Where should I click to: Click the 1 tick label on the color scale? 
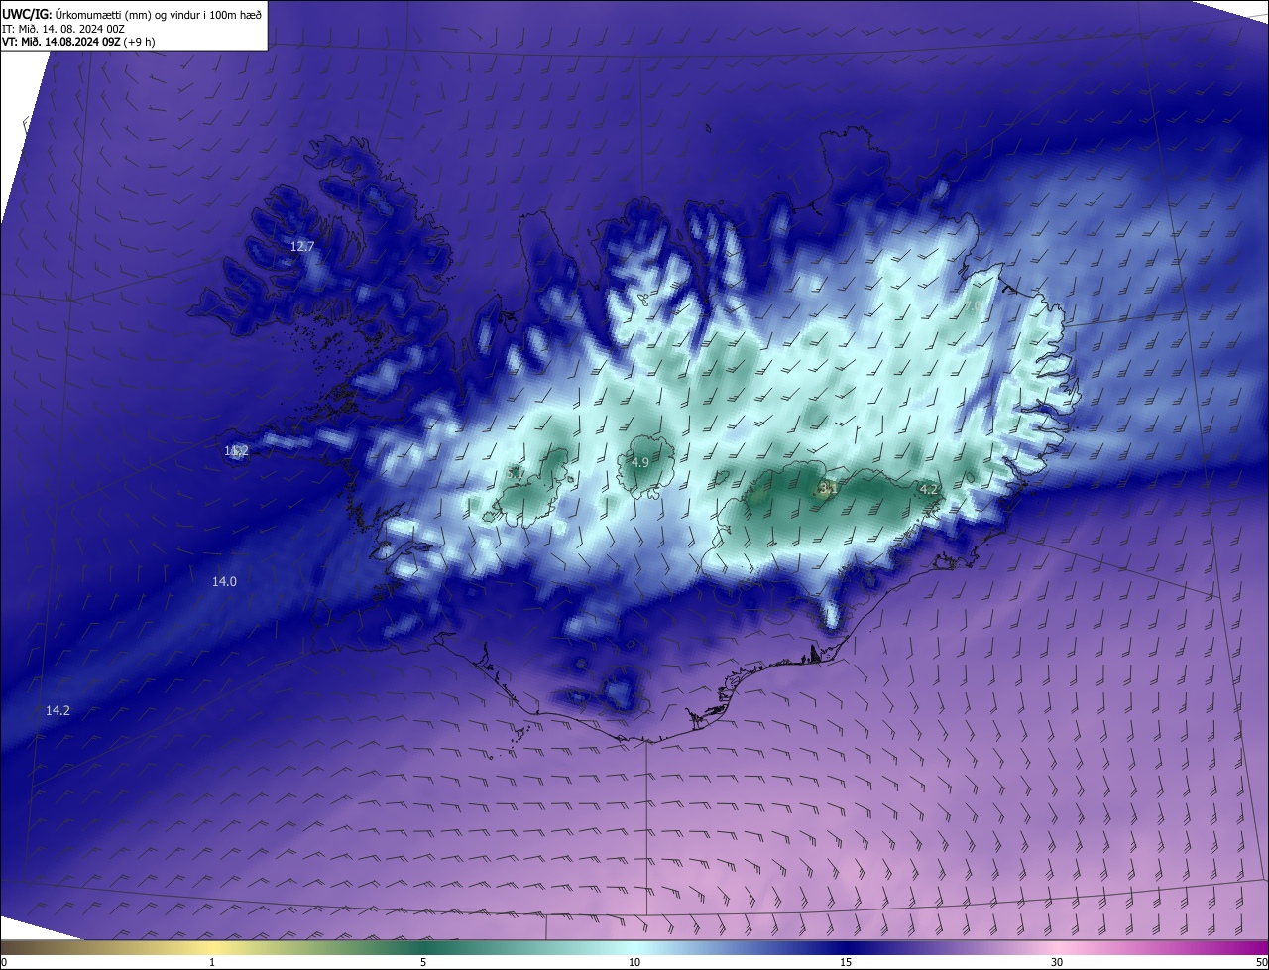point(212,962)
